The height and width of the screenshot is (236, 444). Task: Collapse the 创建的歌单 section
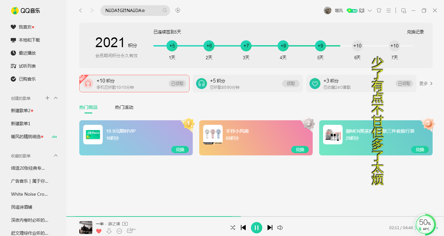click(x=56, y=98)
